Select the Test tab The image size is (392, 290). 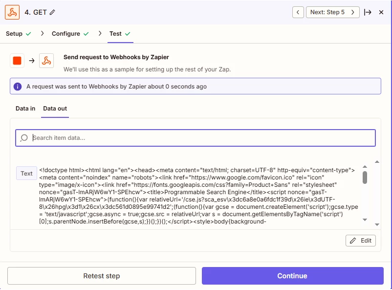(120, 34)
